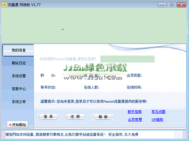Click the green box beside the welcome message
This screenshot has width=189, height=141.
tap(127, 59)
